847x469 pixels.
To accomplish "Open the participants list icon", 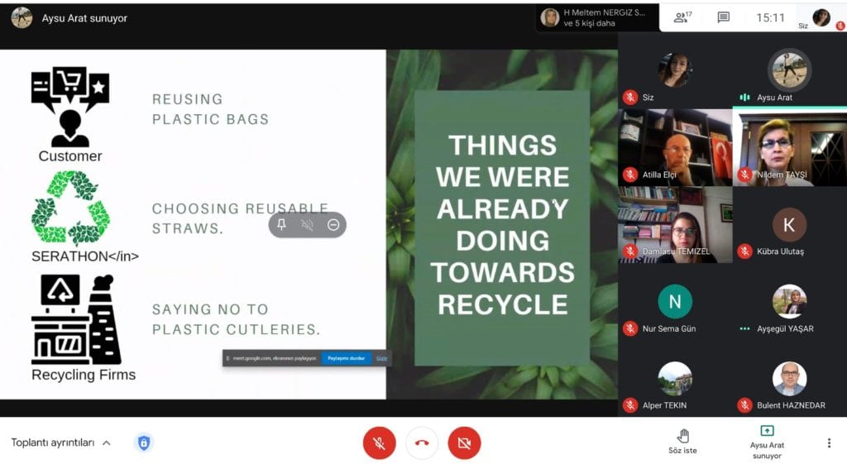I will (682, 18).
